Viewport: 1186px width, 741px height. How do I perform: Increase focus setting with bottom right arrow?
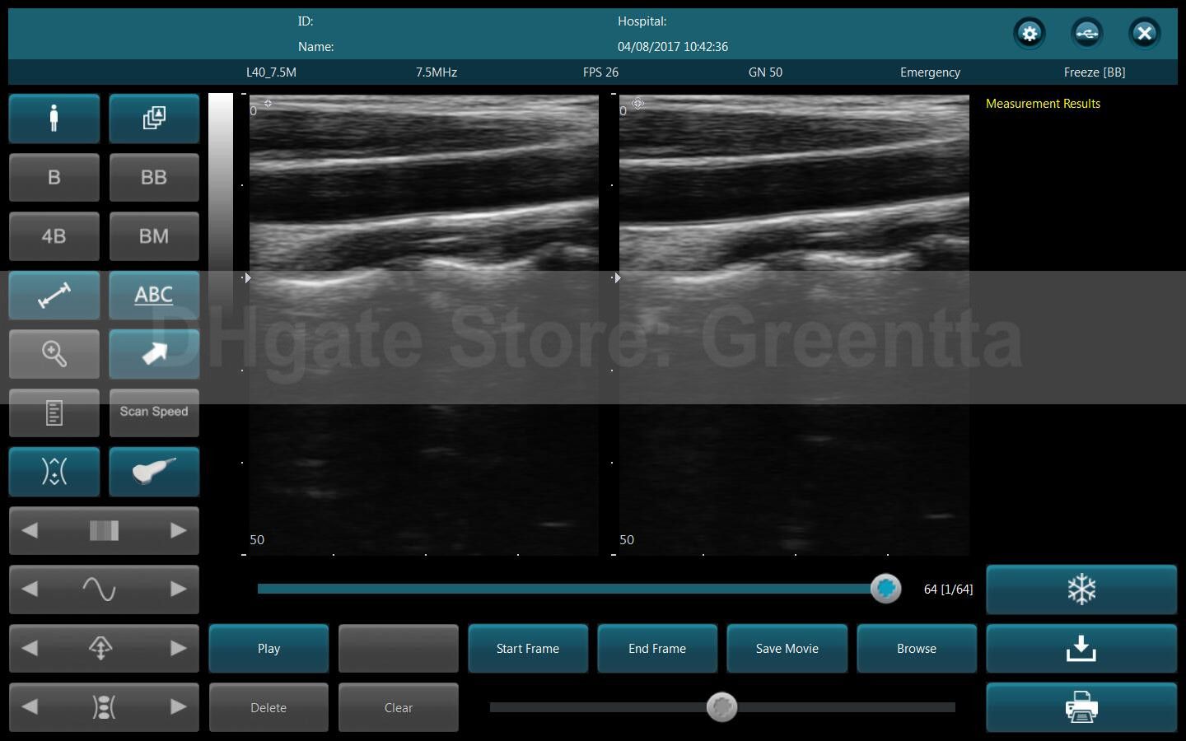click(x=178, y=707)
